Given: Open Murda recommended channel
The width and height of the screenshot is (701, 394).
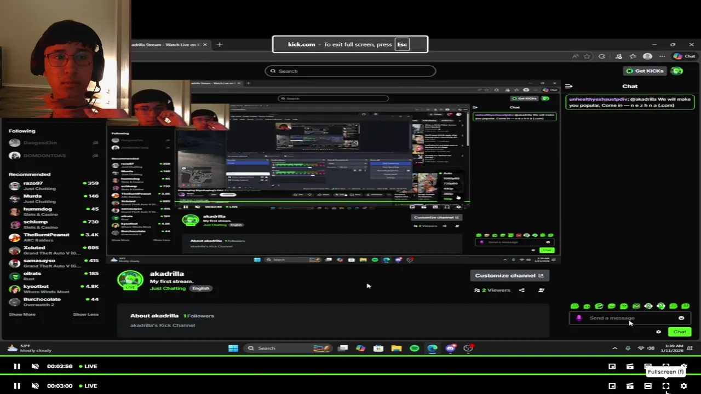Looking at the screenshot, I should pyautogui.click(x=54, y=199).
